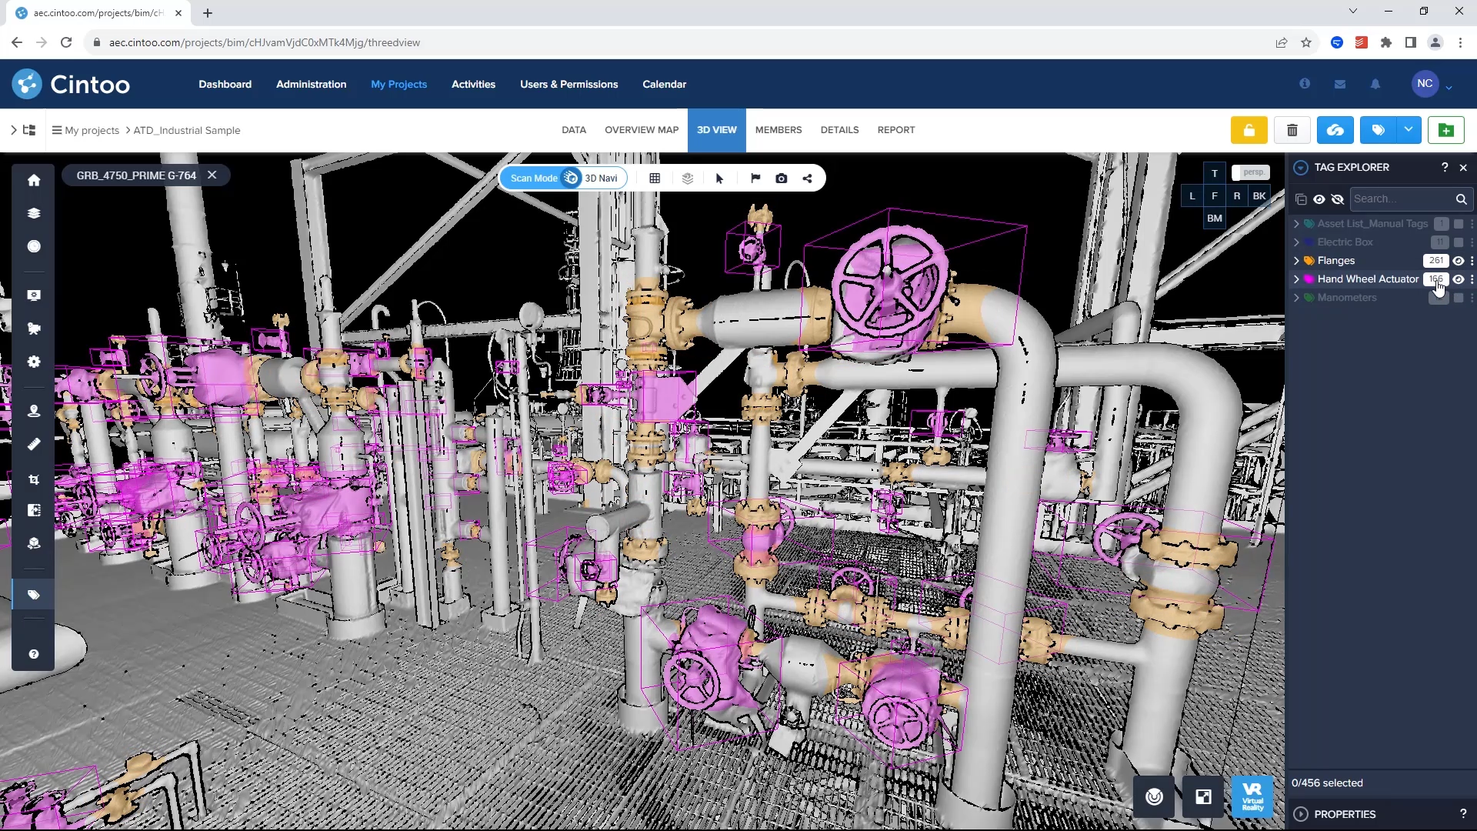Toggle visibility of Hand Wheel Actuator tags

[x=1459, y=279]
